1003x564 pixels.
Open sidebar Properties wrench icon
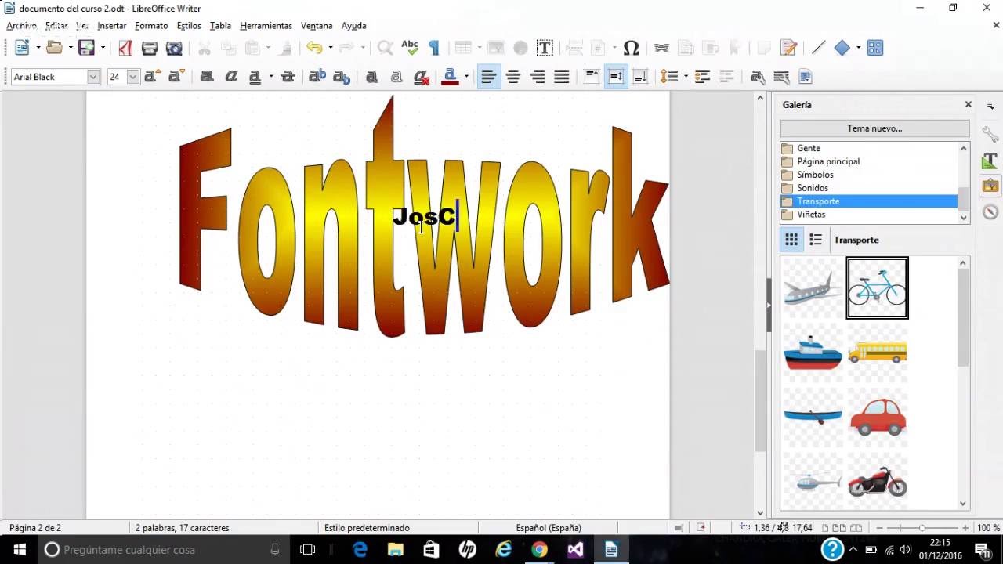point(990,135)
